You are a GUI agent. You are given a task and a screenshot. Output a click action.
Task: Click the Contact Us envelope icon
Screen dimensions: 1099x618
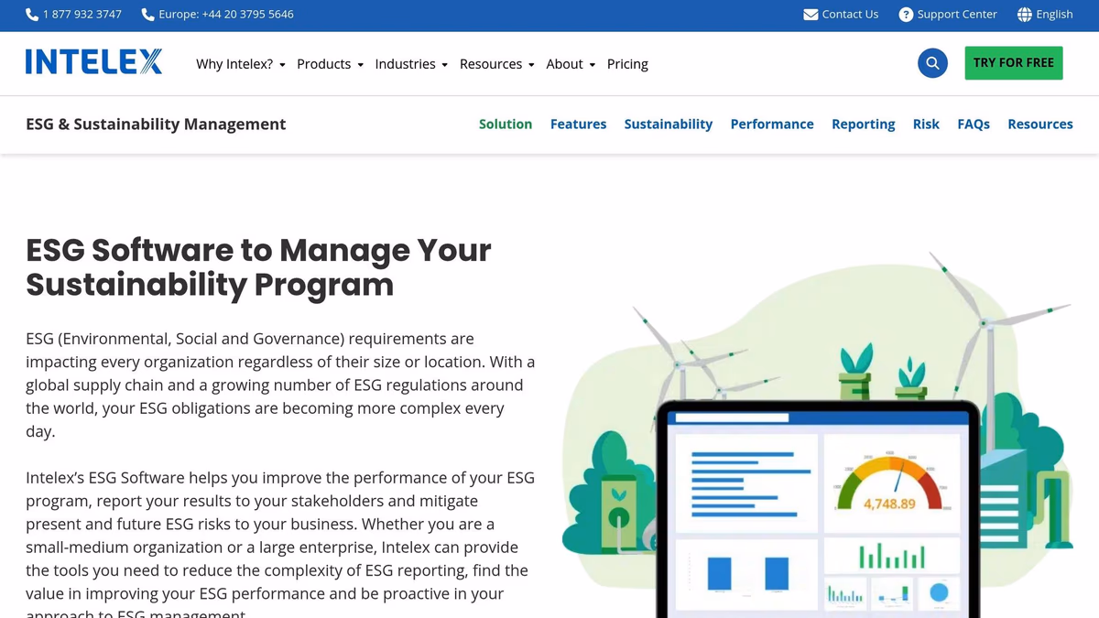(811, 15)
